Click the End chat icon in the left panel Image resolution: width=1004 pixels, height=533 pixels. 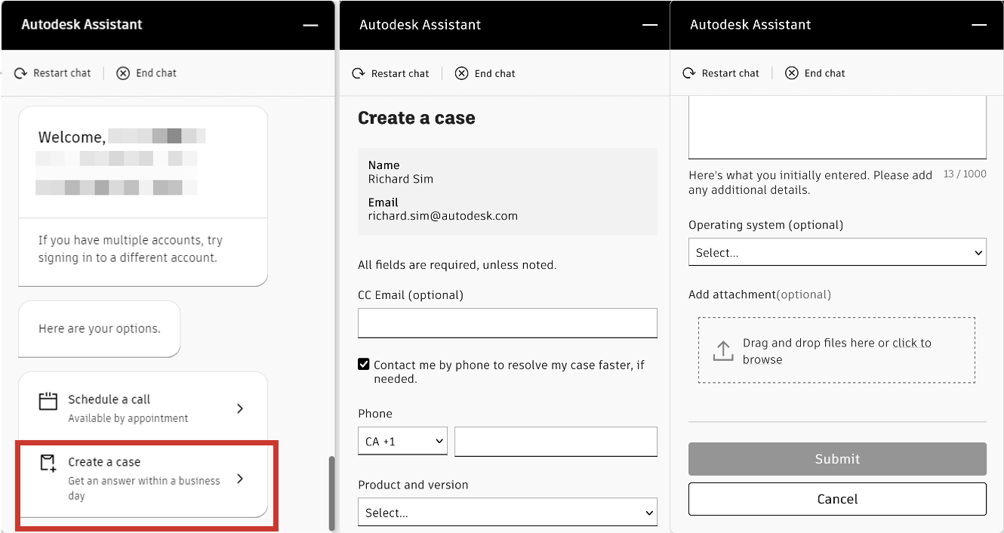(123, 72)
